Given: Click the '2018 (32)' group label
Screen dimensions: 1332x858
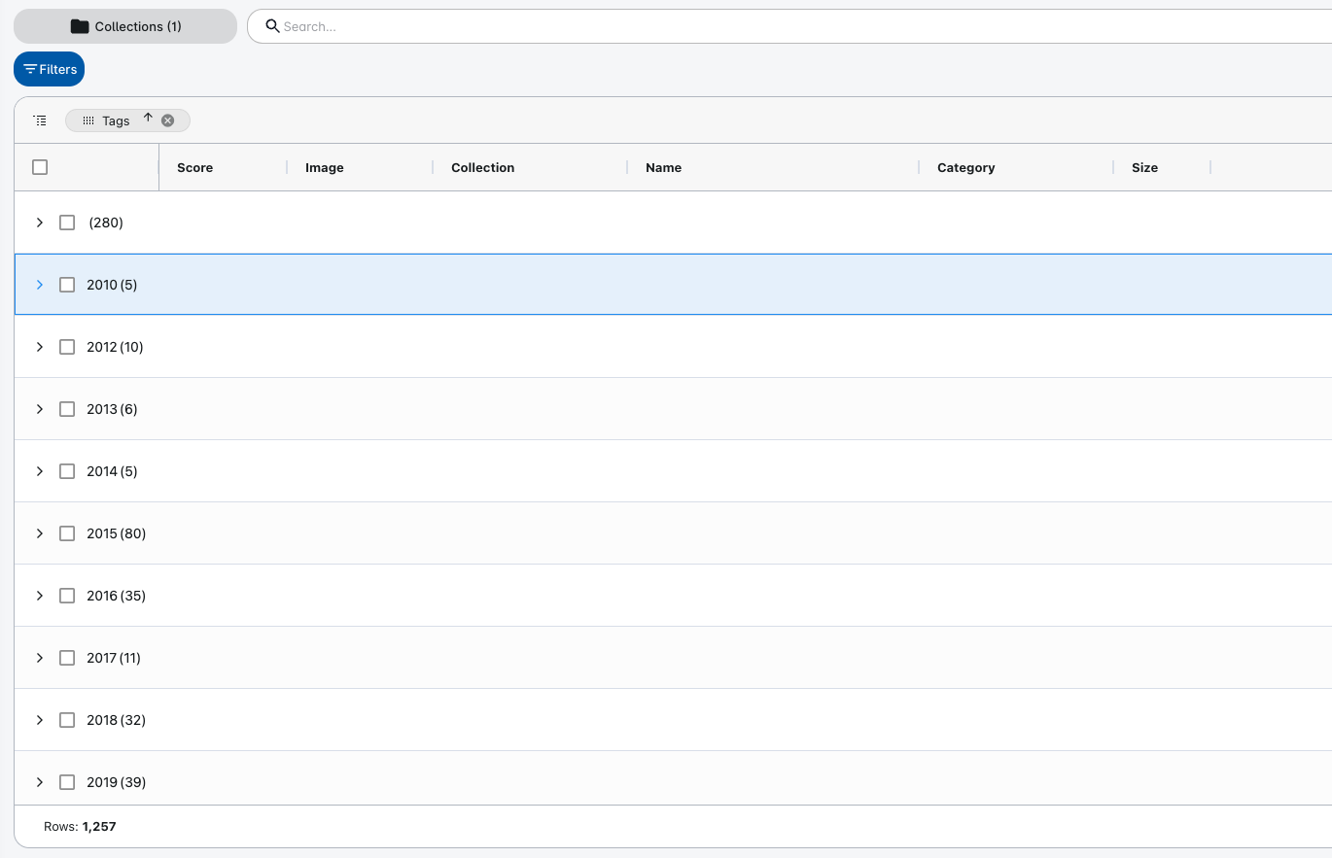Looking at the screenshot, I should (x=117, y=720).
